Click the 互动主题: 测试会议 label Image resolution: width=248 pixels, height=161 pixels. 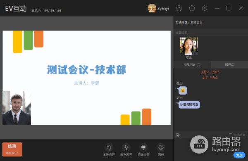click(x=189, y=22)
